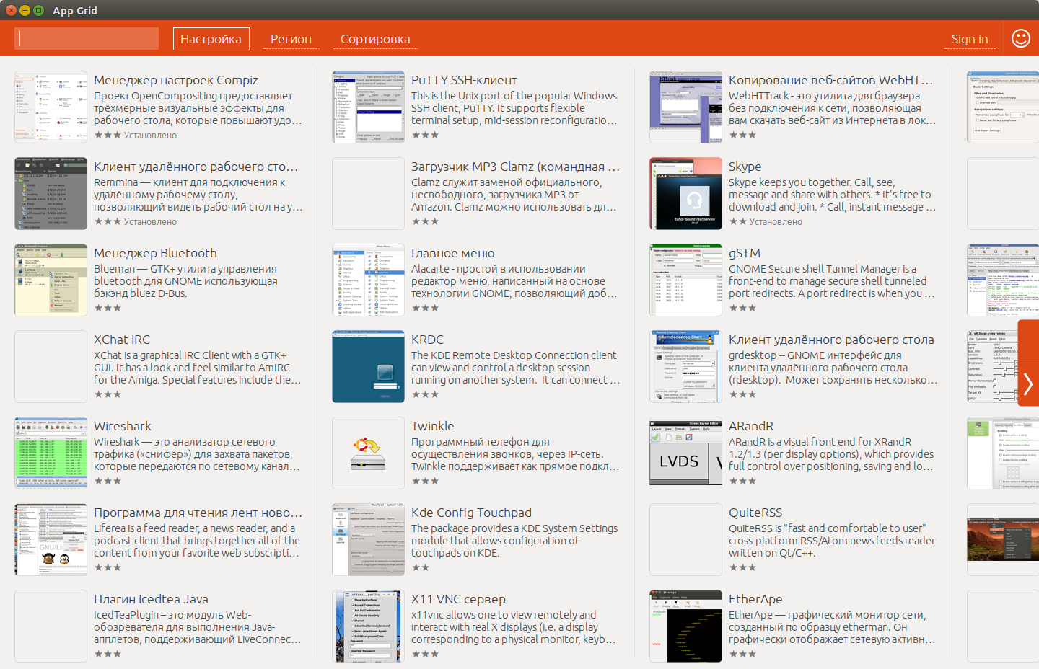The width and height of the screenshot is (1039, 669).
Task: Open the Kde Config Touchpad thumbnail
Action: pyautogui.click(x=368, y=539)
